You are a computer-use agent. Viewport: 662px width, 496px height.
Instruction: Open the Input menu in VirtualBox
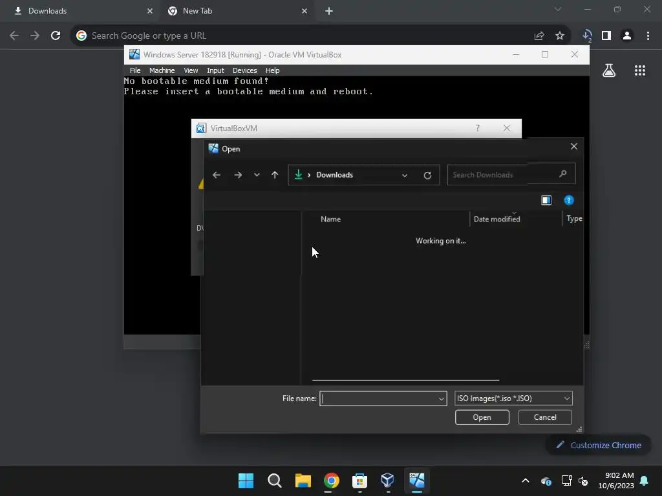215,70
